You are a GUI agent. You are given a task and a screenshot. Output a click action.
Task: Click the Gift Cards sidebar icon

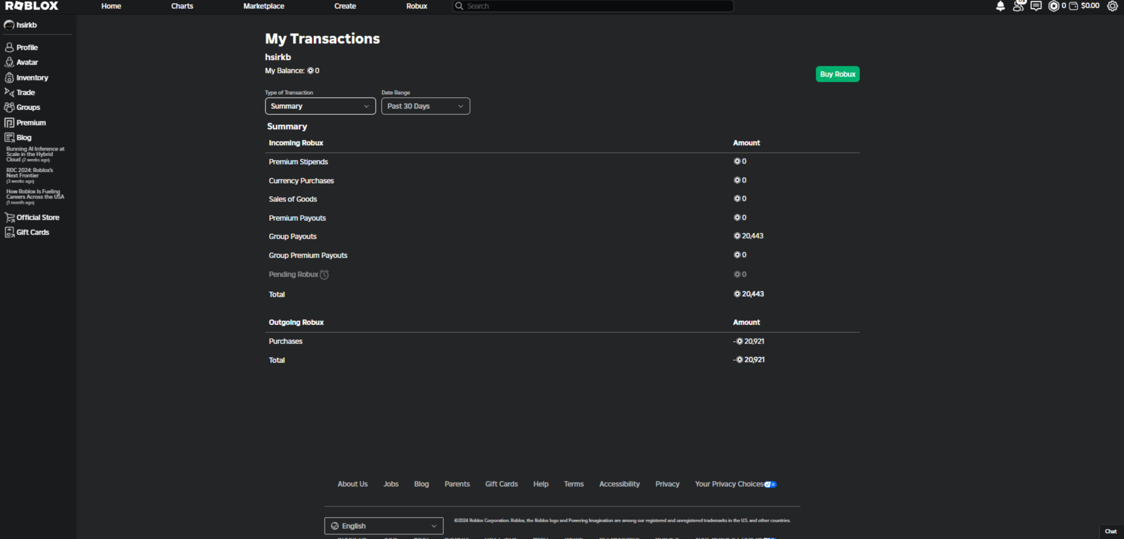pos(9,232)
